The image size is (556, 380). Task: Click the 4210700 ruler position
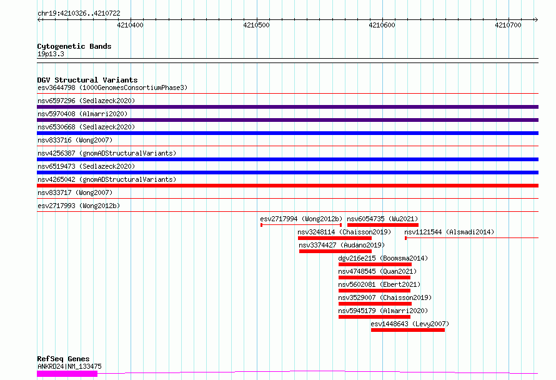[508, 25]
